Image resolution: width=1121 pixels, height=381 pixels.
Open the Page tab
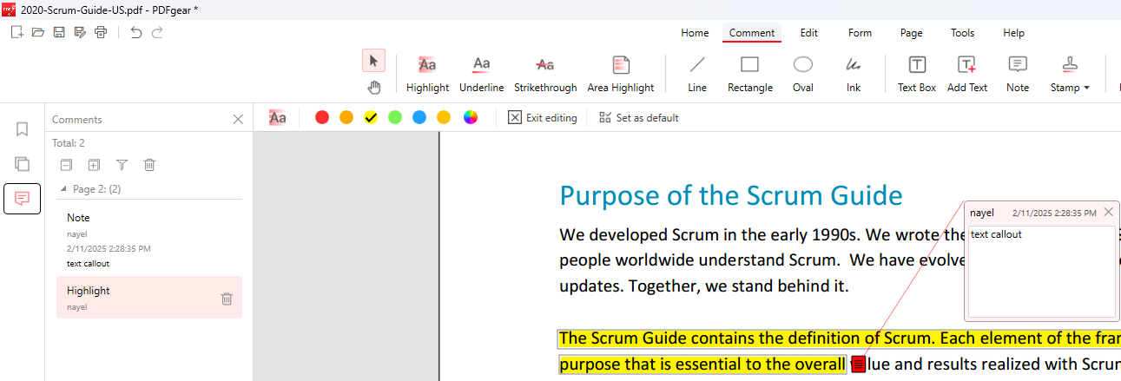pos(912,33)
